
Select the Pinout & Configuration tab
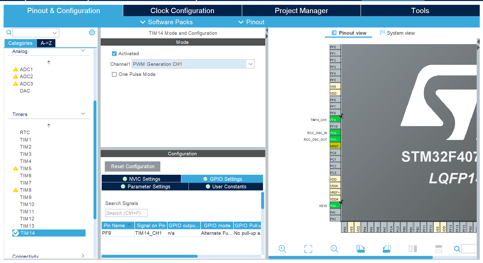click(63, 11)
